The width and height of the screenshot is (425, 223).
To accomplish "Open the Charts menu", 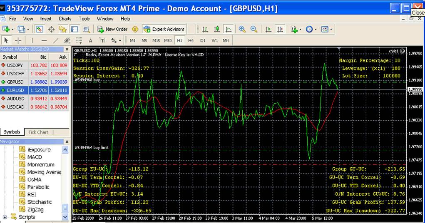I will click(65, 19).
